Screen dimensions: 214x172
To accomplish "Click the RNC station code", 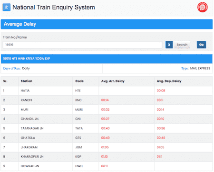I will click(x=78, y=100).
